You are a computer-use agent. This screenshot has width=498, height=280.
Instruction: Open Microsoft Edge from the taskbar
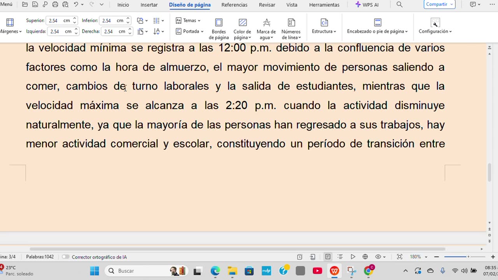(215, 271)
